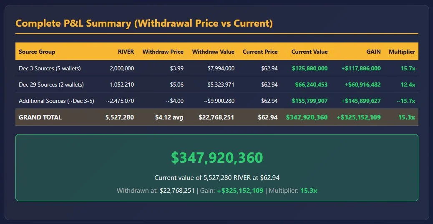Select the Dec 3 Sources row label
This screenshot has height=224, width=433.
pos(50,68)
